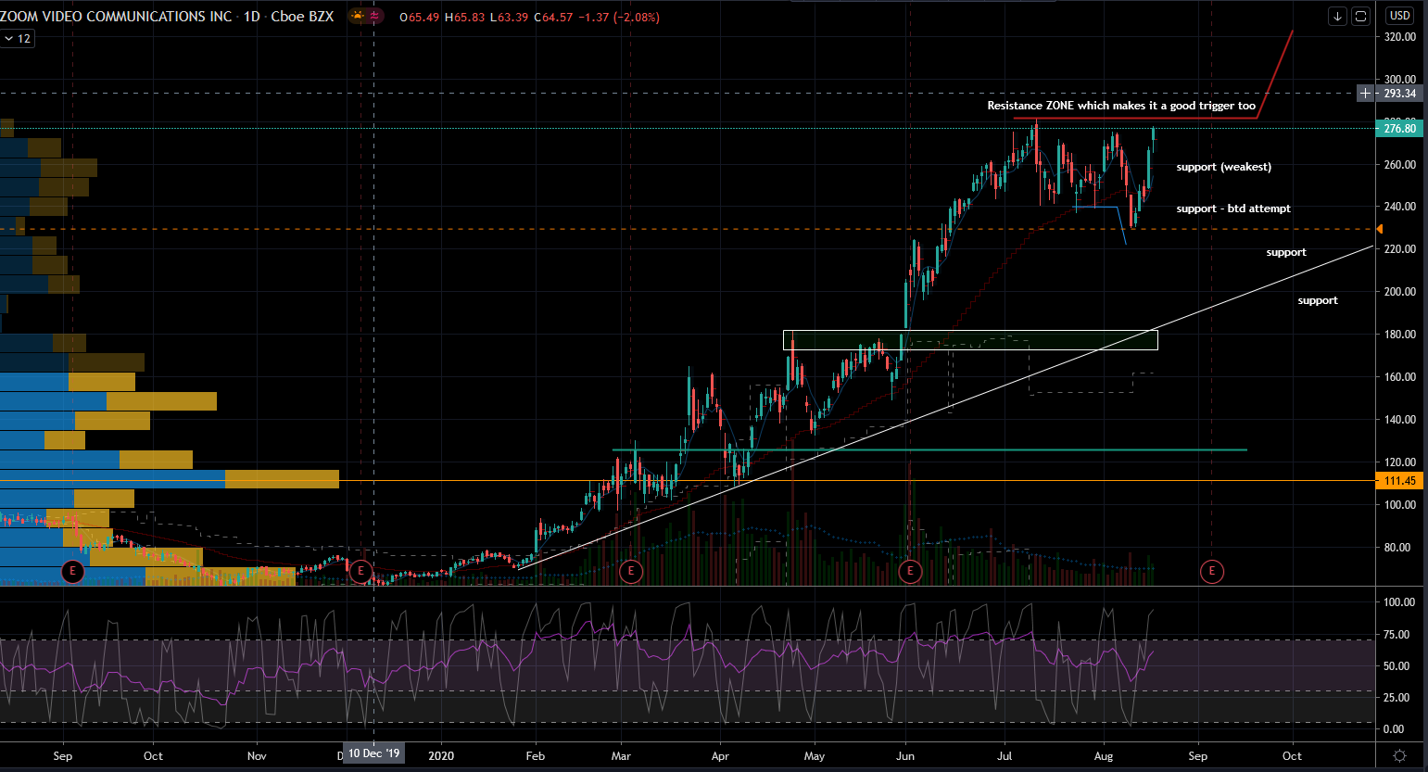This screenshot has height=772, width=1428.
Task: Select the 'Resistance ZONE' text annotation
Action: (1121, 106)
